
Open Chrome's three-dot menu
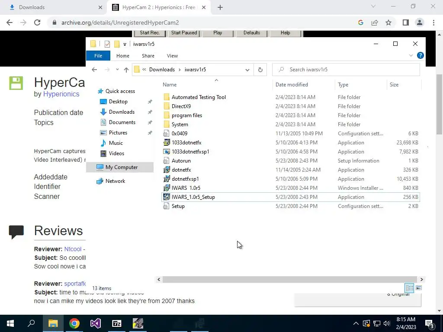(x=433, y=22)
